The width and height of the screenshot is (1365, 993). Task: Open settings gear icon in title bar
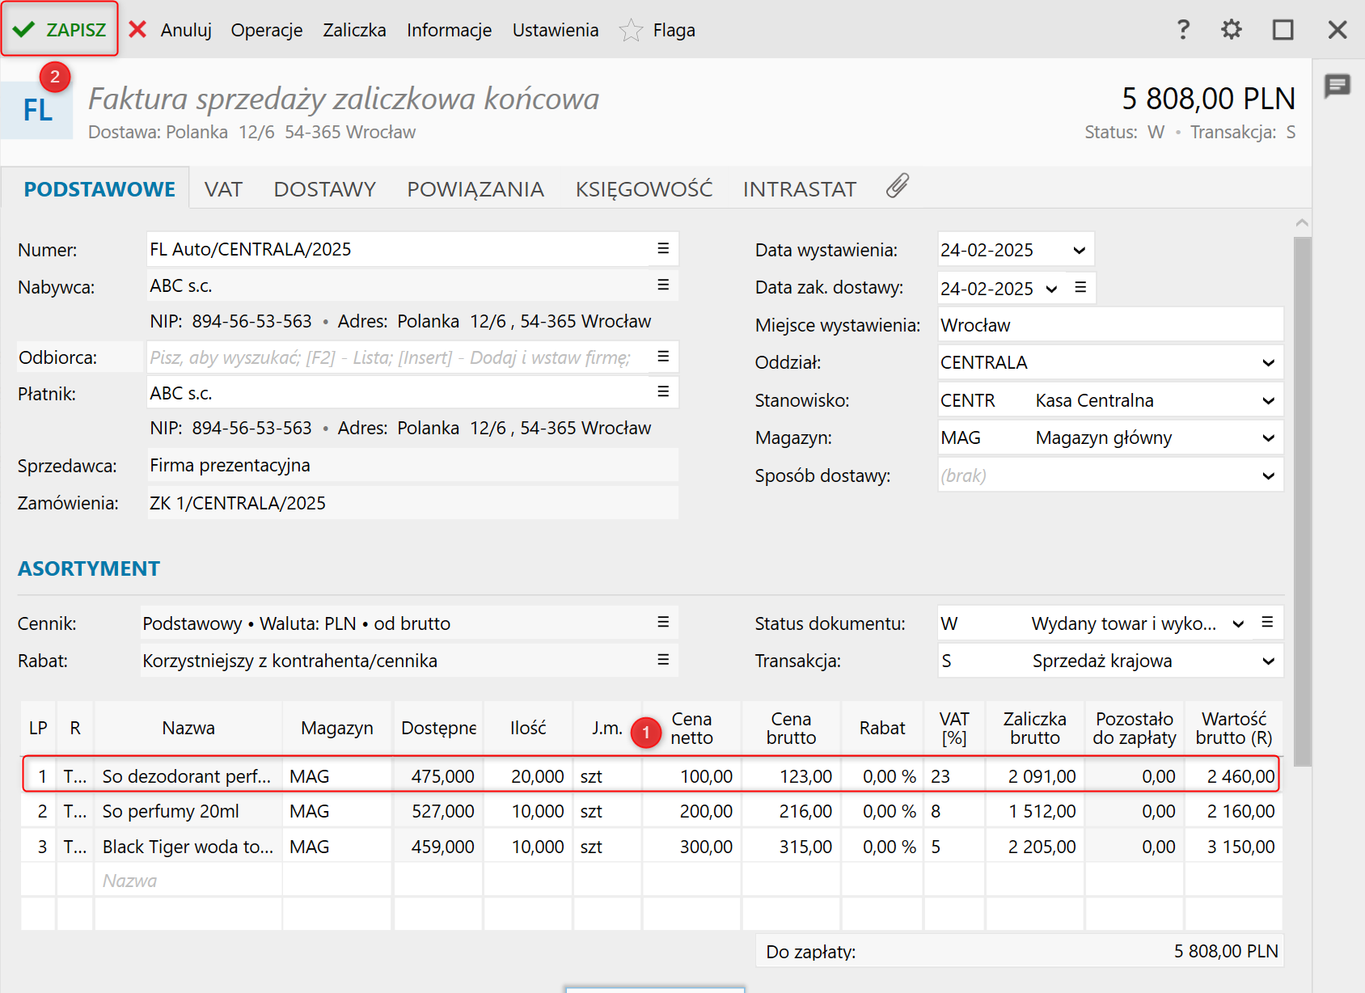tap(1231, 30)
